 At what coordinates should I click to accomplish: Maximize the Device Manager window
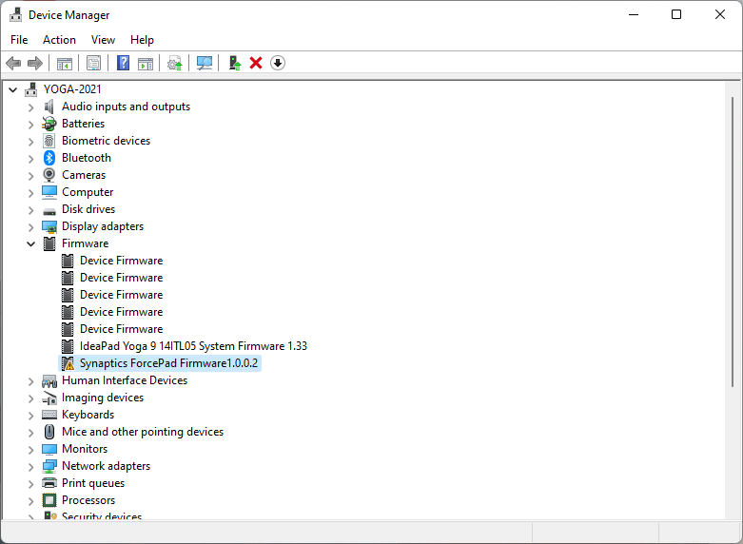[676, 14]
